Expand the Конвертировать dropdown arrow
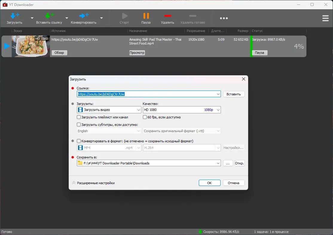This screenshot has height=235, width=333. [x=102, y=18]
